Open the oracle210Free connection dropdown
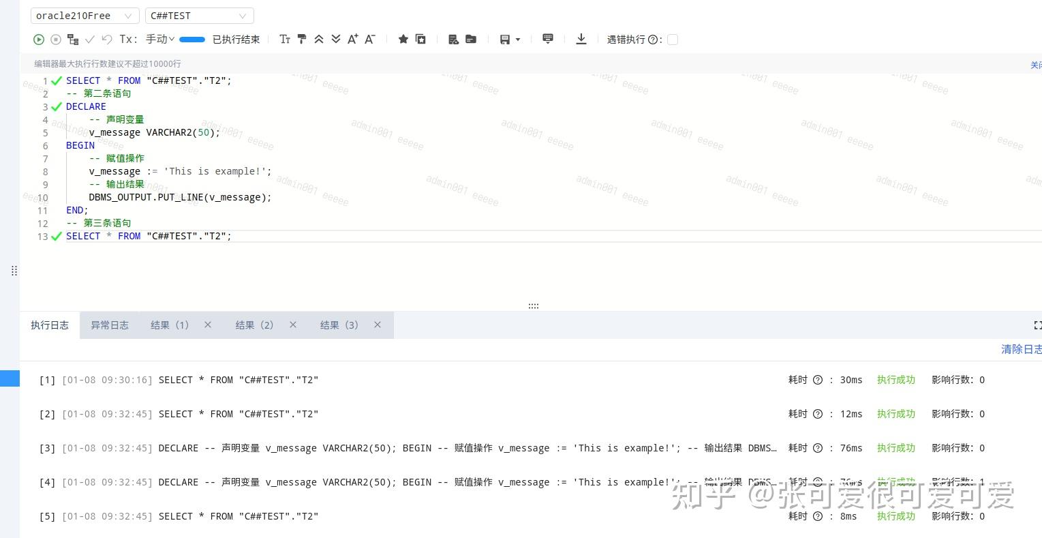 tap(85, 15)
